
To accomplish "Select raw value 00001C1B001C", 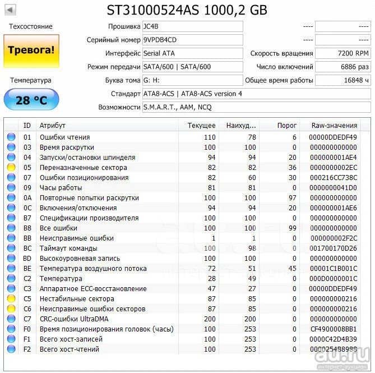I will (334, 269).
